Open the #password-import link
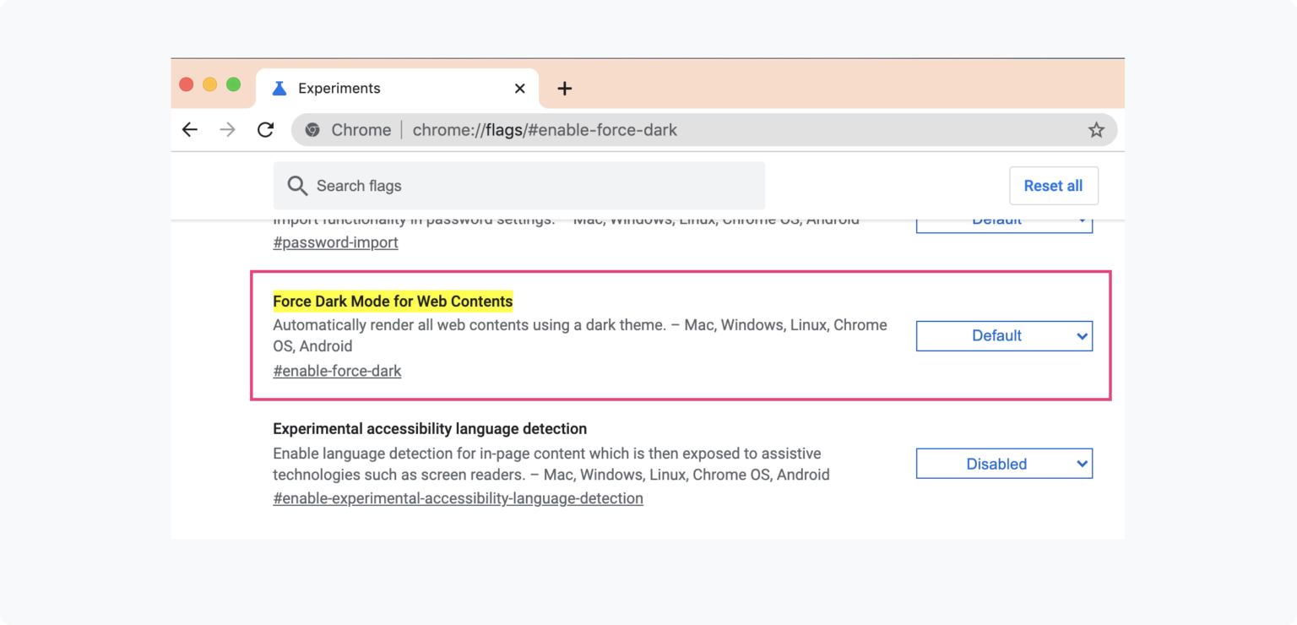This screenshot has height=625, width=1297. tap(335, 242)
